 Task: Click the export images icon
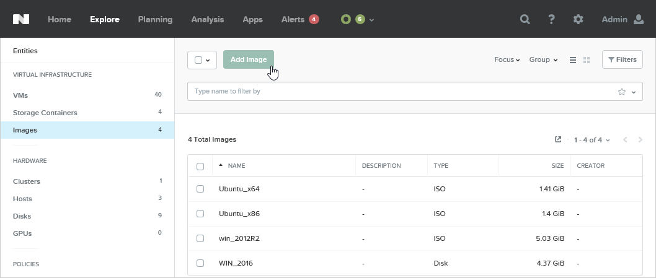[x=558, y=140]
